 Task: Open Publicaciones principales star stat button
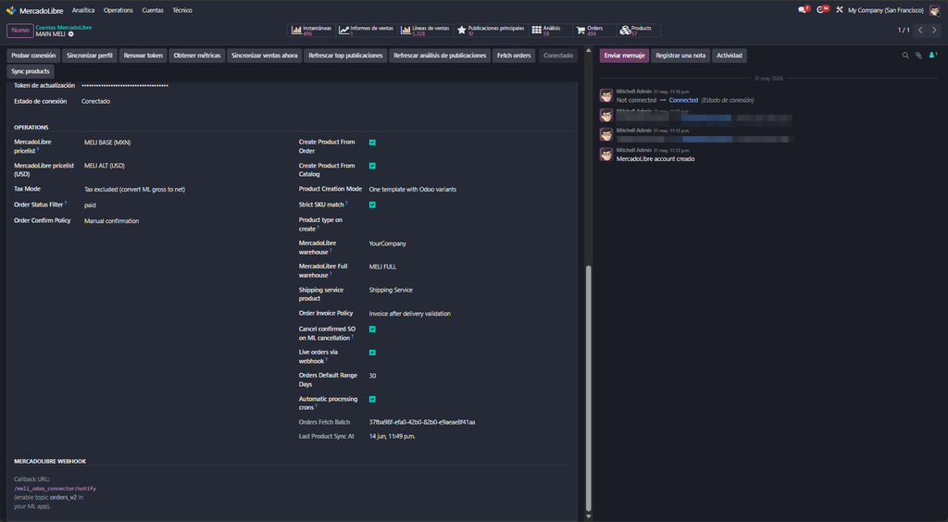click(491, 31)
